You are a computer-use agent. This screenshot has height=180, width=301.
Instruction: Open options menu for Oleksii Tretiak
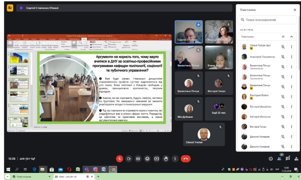(292, 47)
